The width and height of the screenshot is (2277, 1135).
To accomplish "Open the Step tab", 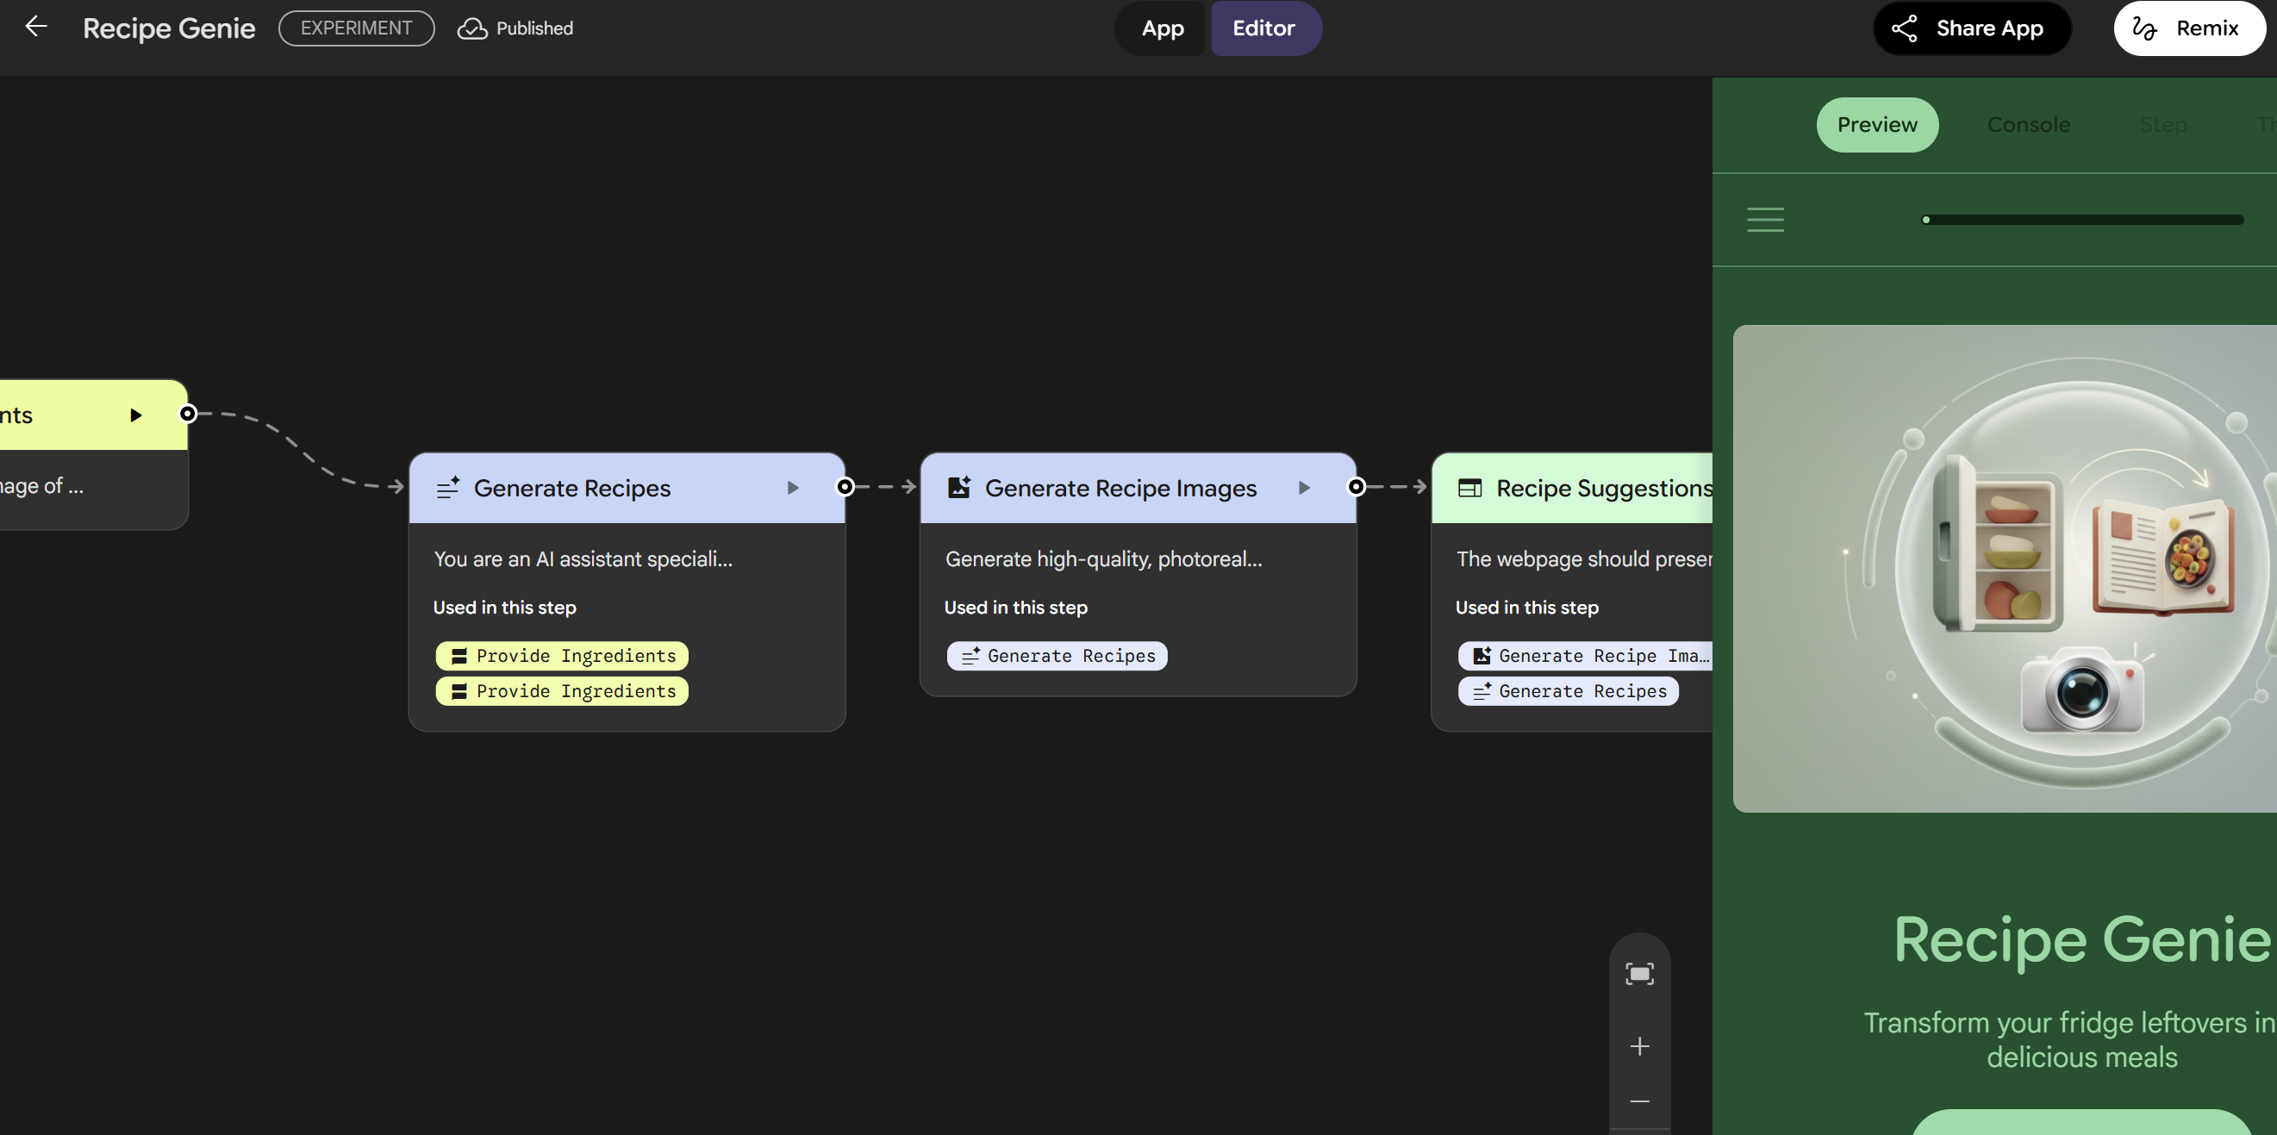I will point(2162,125).
